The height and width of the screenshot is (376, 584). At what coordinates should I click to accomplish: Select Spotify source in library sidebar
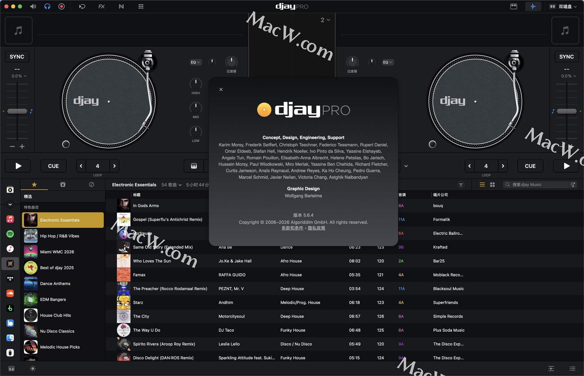pos(10,234)
